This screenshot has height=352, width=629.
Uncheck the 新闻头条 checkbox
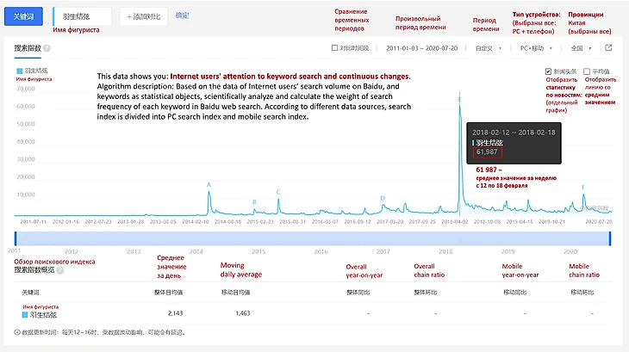[x=549, y=71]
